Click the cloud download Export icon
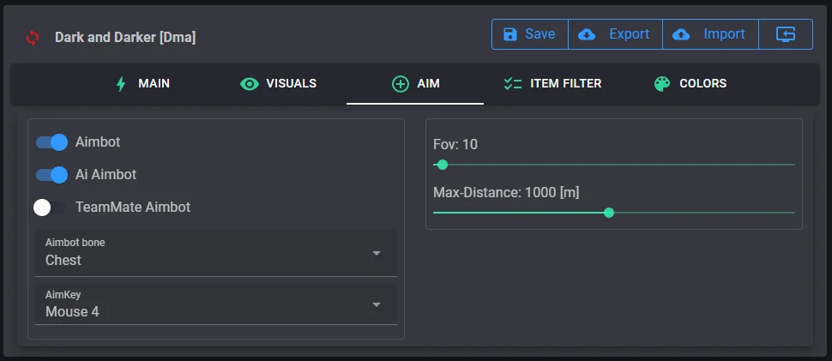Screen dimensions: 832x361 588,34
